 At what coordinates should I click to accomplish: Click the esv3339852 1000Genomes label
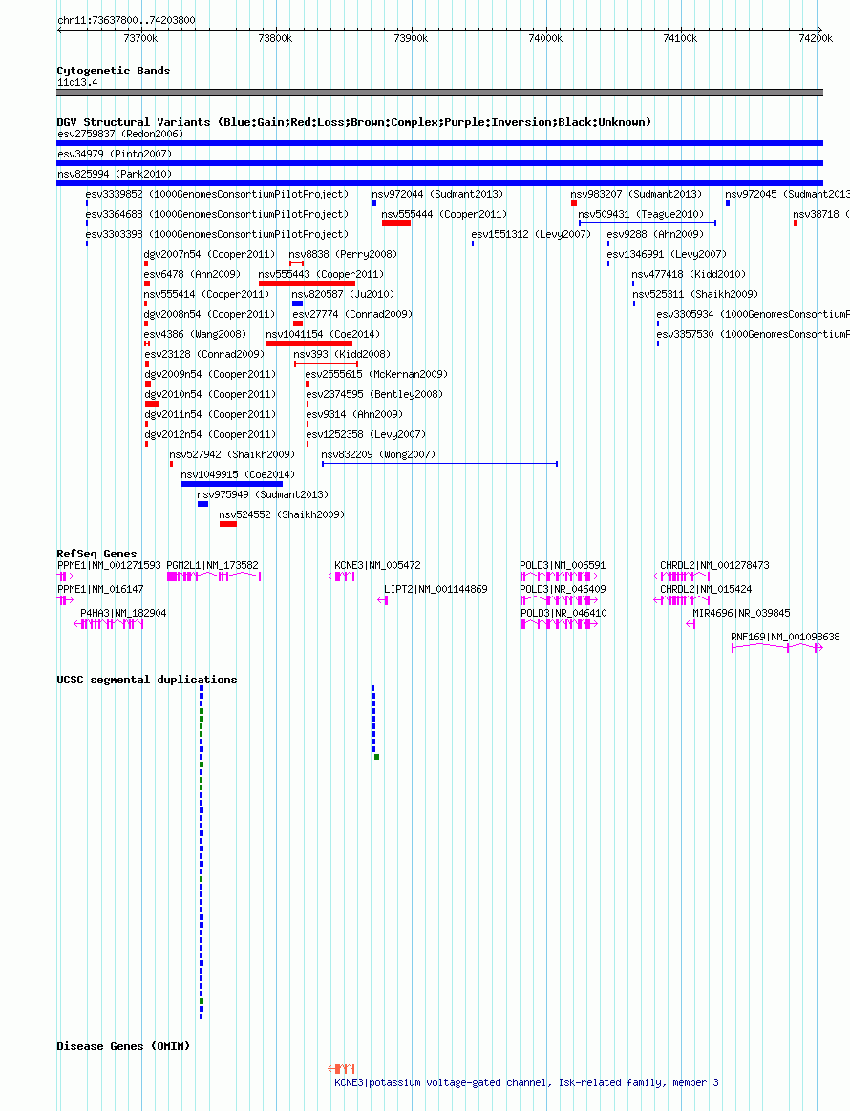tap(217, 194)
